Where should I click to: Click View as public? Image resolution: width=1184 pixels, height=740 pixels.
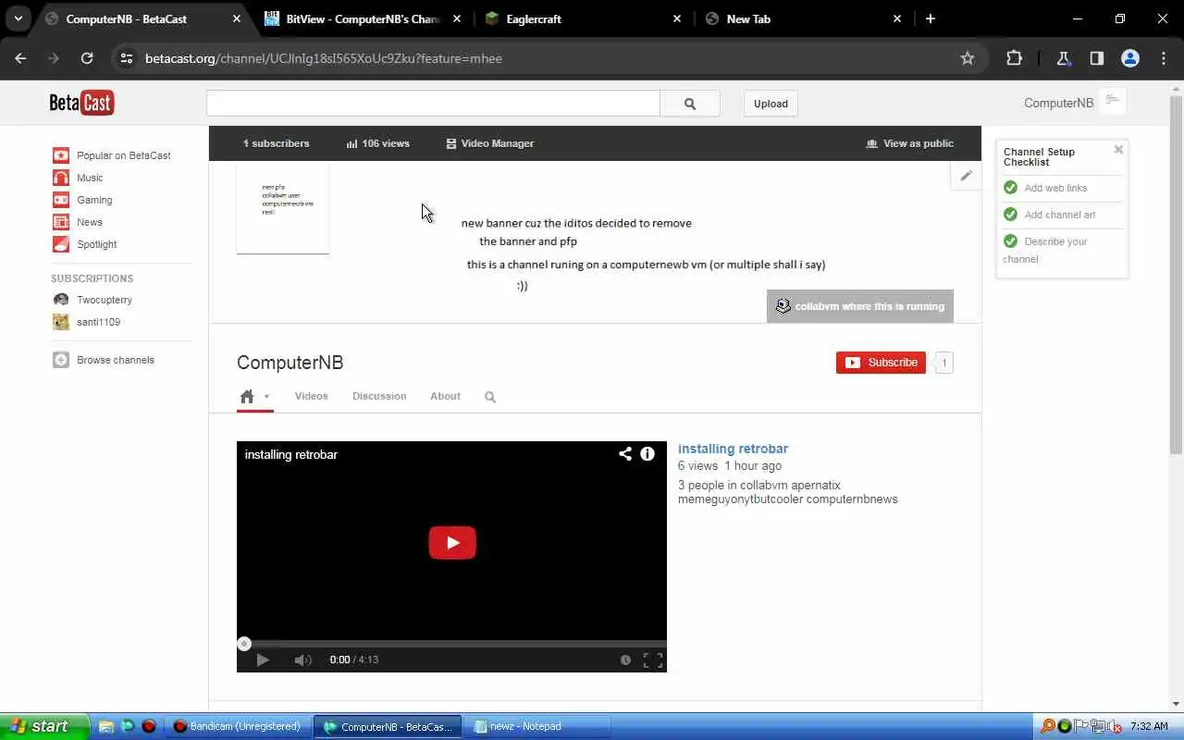pos(909,143)
